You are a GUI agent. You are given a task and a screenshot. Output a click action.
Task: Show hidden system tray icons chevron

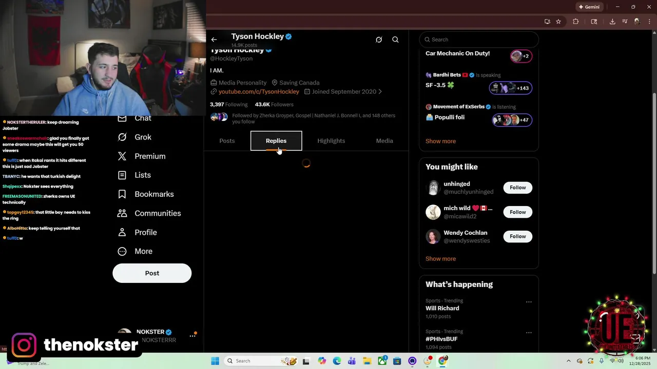[x=569, y=361]
